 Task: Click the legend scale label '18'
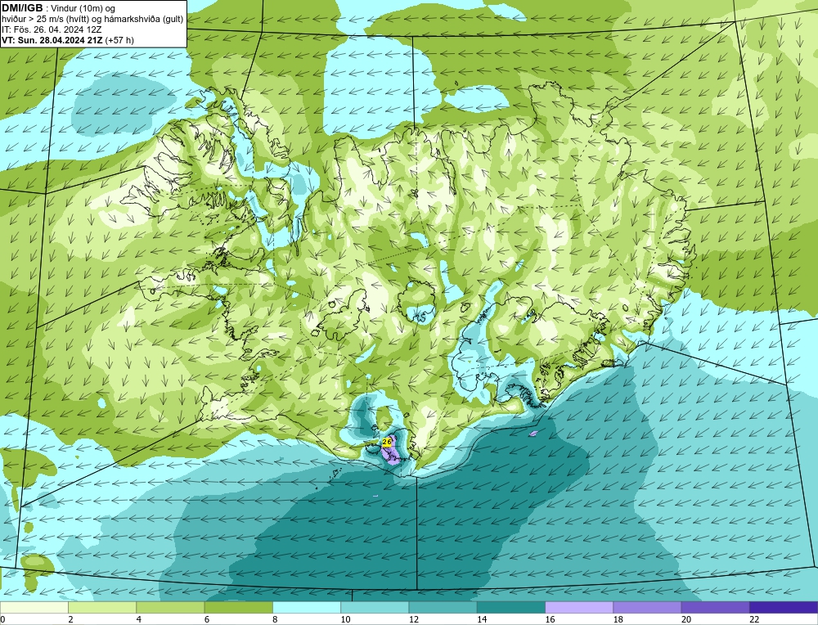(618, 619)
